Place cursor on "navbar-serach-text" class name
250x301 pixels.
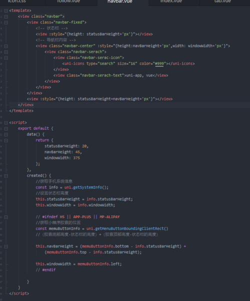tap(102, 75)
